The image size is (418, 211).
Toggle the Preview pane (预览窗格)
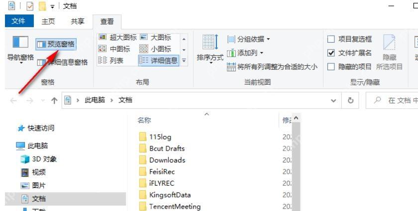coord(56,44)
